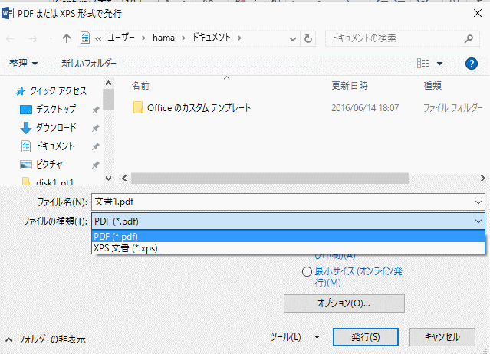Select the Office のカスタム テンプレート folder icon
The height and width of the screenshot is (354, 490).
click(138, 108)
